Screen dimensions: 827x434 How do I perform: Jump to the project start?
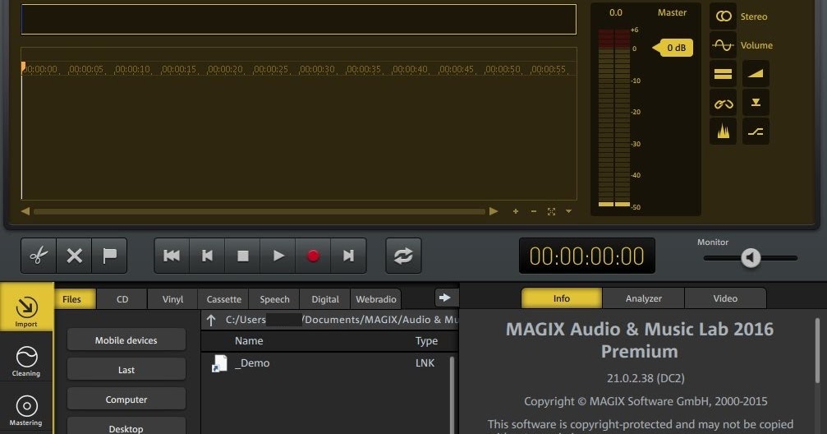coord(172,256)
